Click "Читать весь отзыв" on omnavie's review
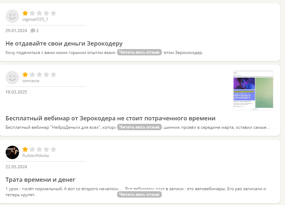This screenshot has width=285, height=205. pyautogui.click(x=140, y=127)
